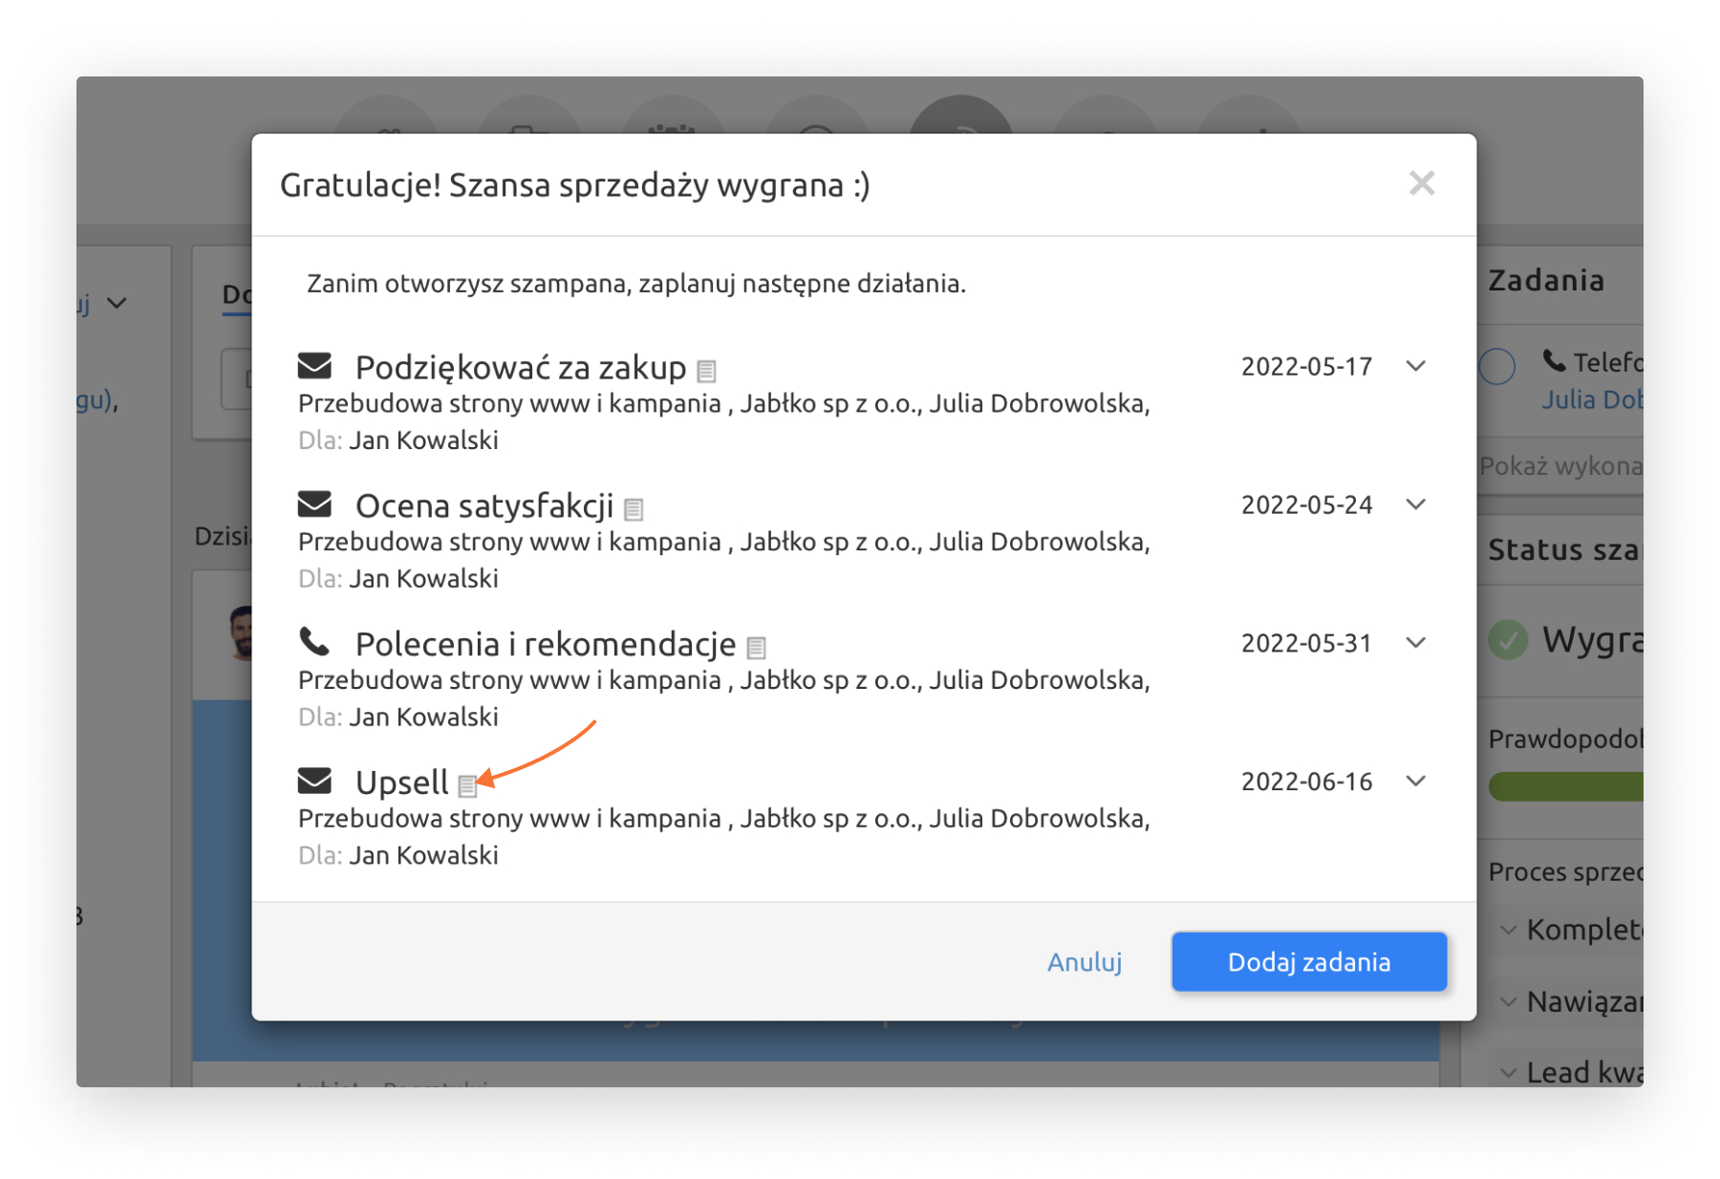The height and width of the screenshot is (1179, 1720).
Task: Click envelope icon beside Upsell
Action: pyautogui.click(x=314, y=781)
